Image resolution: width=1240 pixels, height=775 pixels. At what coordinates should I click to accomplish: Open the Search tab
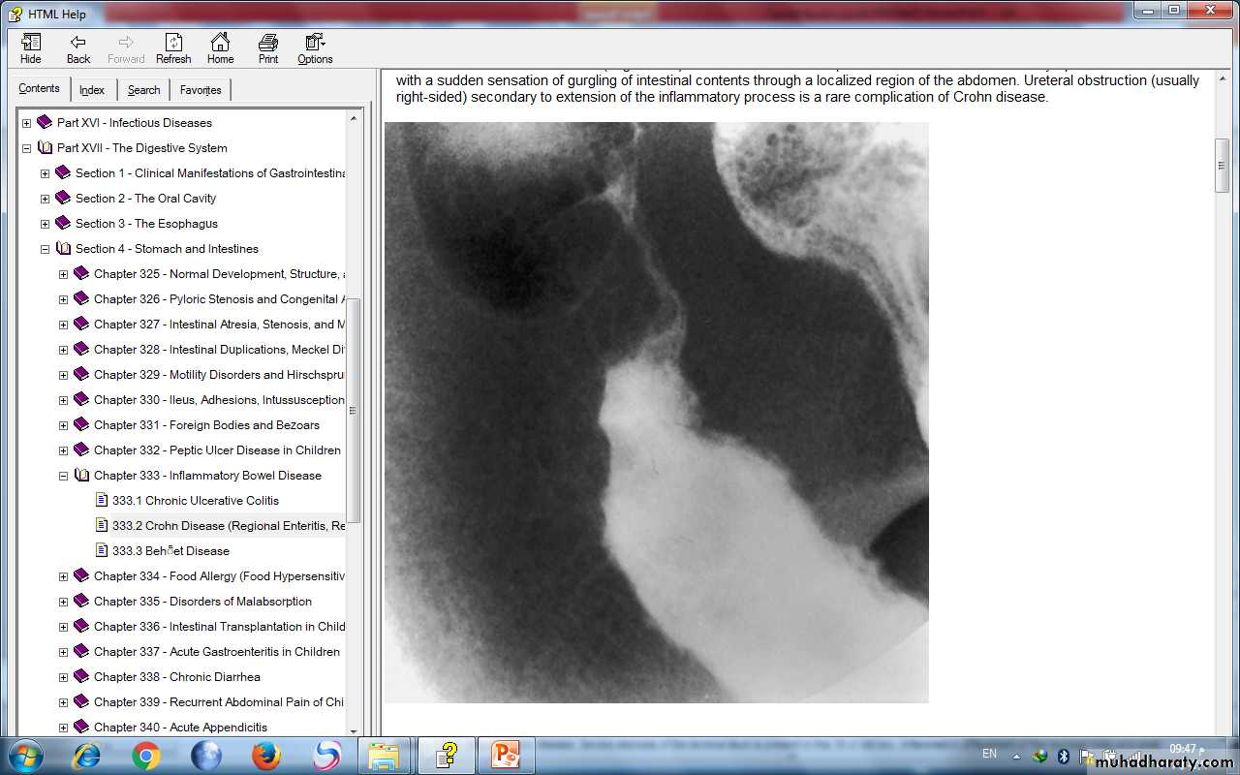click(143, 90)
